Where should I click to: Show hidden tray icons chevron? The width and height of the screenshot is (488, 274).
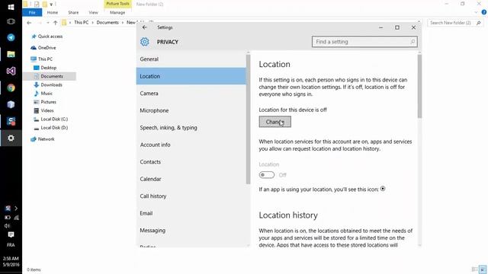point(16,208)
